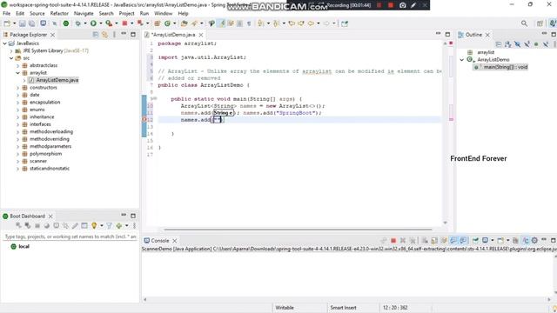Click the red Stop icon in main toolbar
The width and height of the screenshot is (557, 313).
124,23
